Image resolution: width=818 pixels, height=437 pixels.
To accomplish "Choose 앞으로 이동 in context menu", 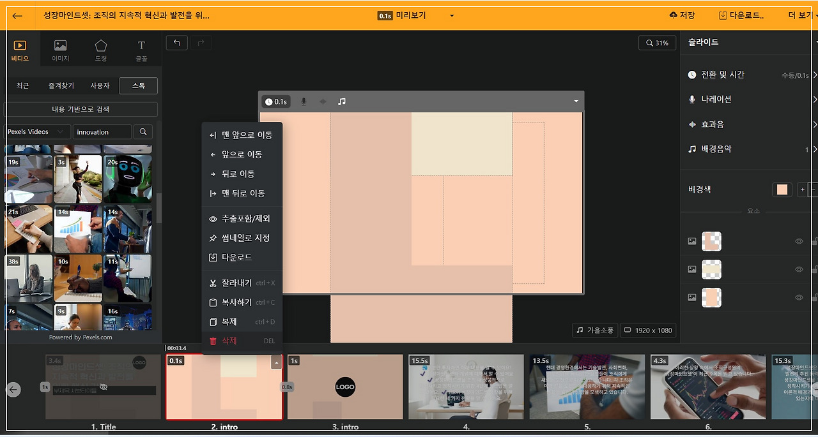I will [x=242, y=154].
